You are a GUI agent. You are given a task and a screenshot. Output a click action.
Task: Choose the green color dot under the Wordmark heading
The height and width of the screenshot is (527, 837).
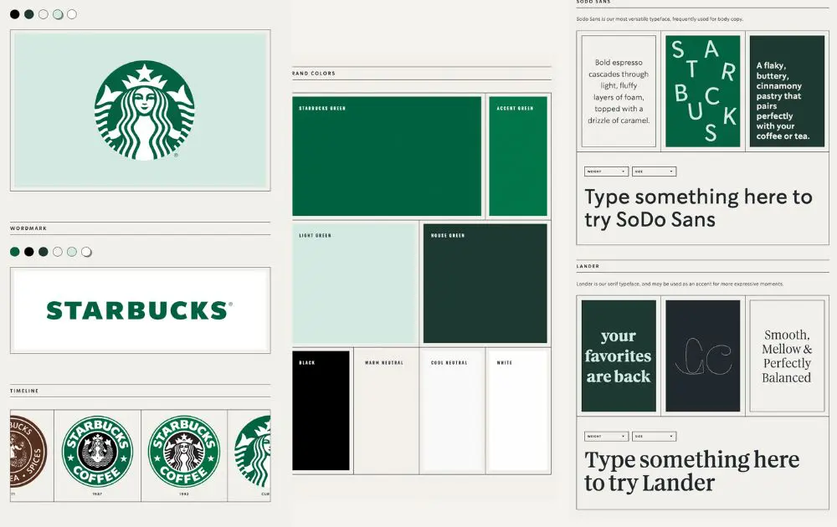(x=14, y=252)
